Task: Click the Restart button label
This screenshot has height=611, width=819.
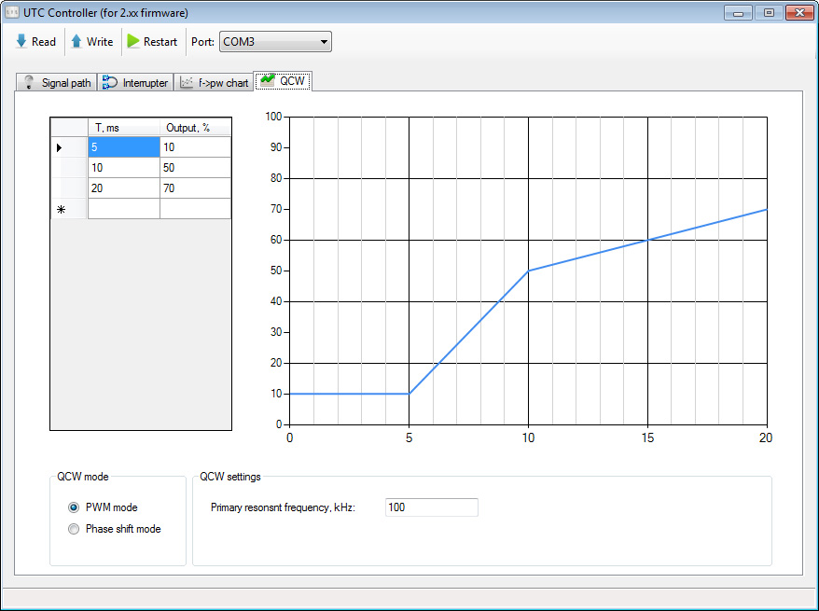Action: click(x=160, y=42)
